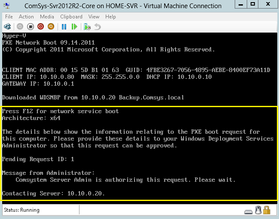Click the mouse status icon
Screen dimensions: 279x219
258,210
